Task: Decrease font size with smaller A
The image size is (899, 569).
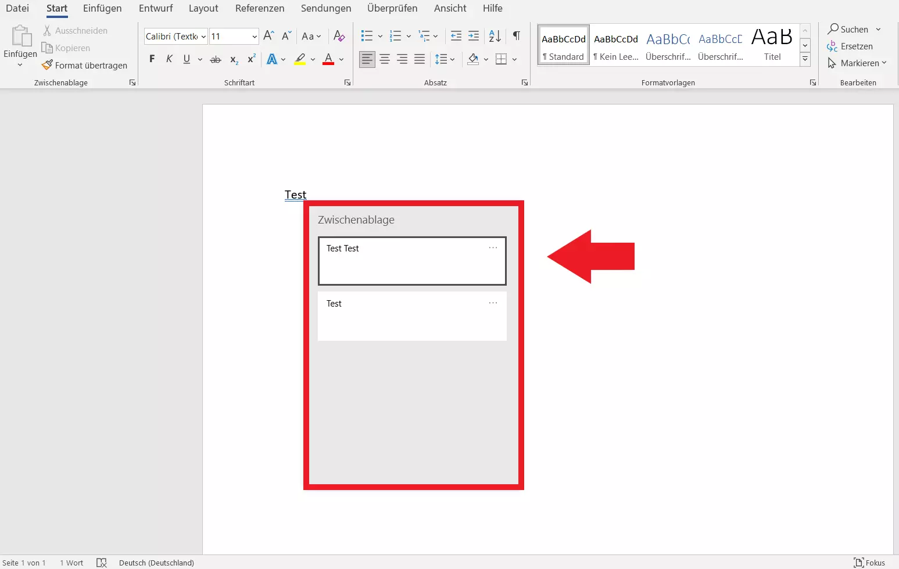Action: tap(286, 36)
